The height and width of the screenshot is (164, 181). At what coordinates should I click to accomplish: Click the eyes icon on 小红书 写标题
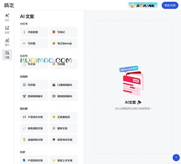(x=24, y=43)
